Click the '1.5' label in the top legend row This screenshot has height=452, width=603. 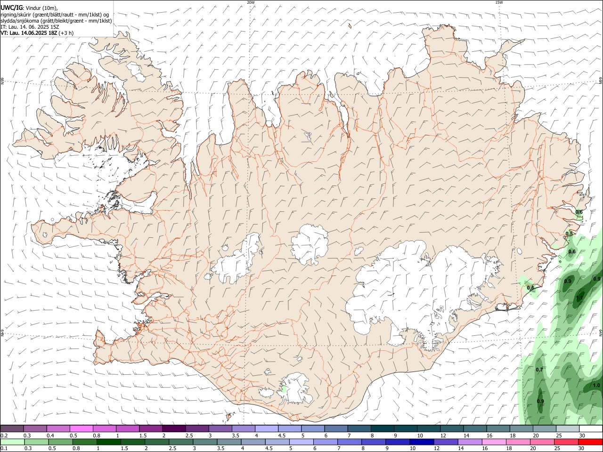143,436
